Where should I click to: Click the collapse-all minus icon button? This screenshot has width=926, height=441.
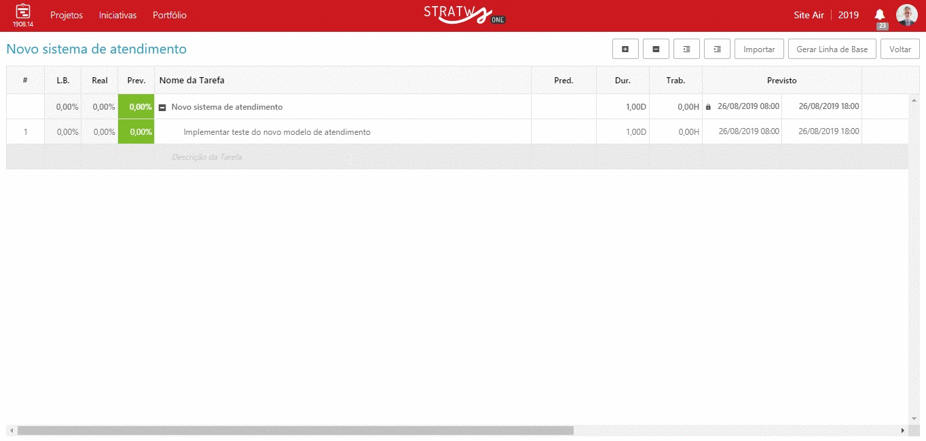(656, 49)
